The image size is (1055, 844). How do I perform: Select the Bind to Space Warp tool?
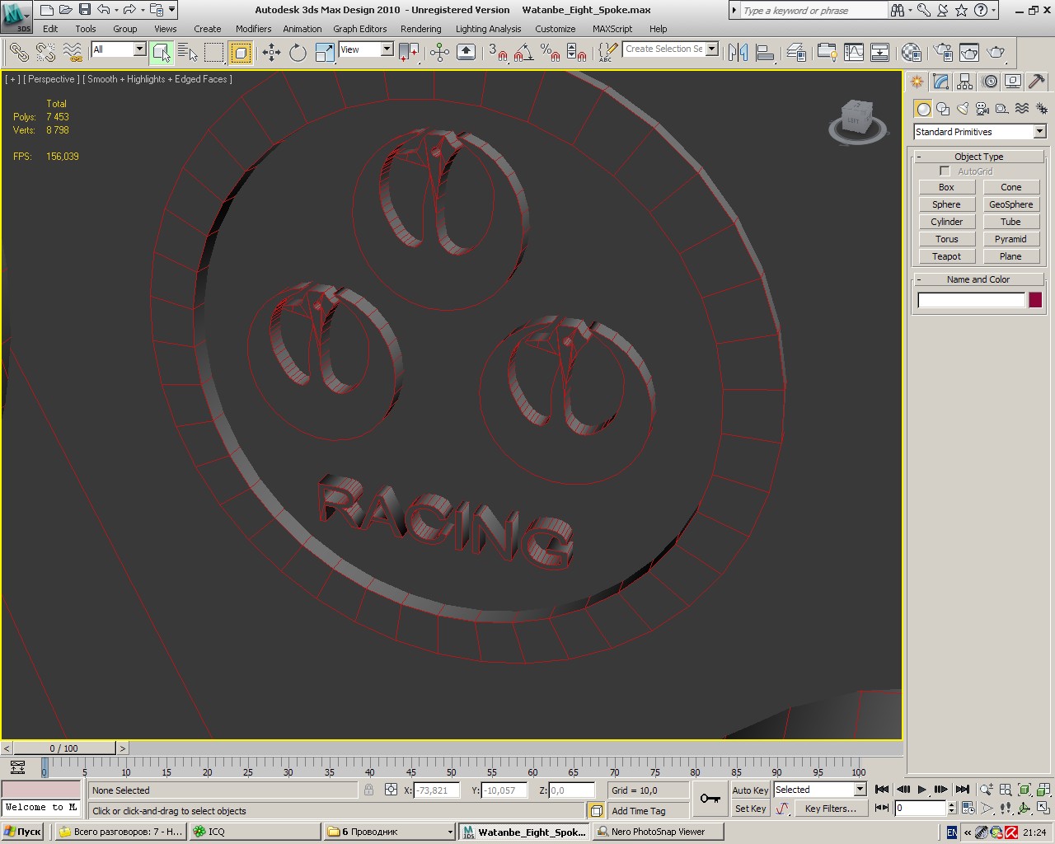click(73, 53)
